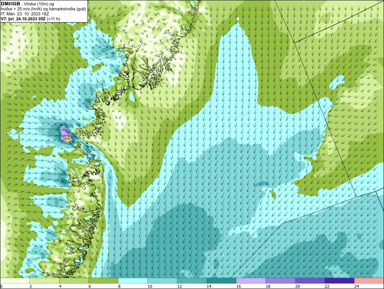Select the 0–2 m/s palest legend swatch
This screenshot has width=384, height=289.
(15, 281)
